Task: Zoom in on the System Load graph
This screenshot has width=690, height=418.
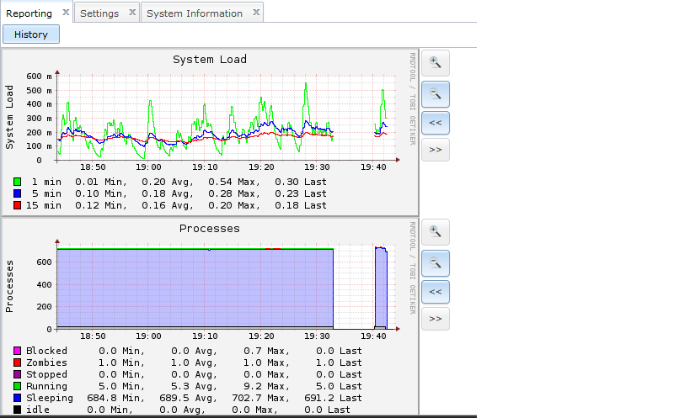Action: 436,63
